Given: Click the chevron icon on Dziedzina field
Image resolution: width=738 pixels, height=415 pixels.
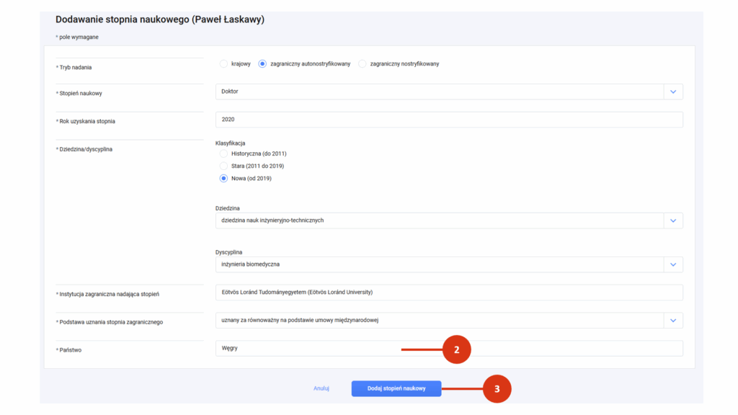Looking at the screenshot, I should 673,220.
